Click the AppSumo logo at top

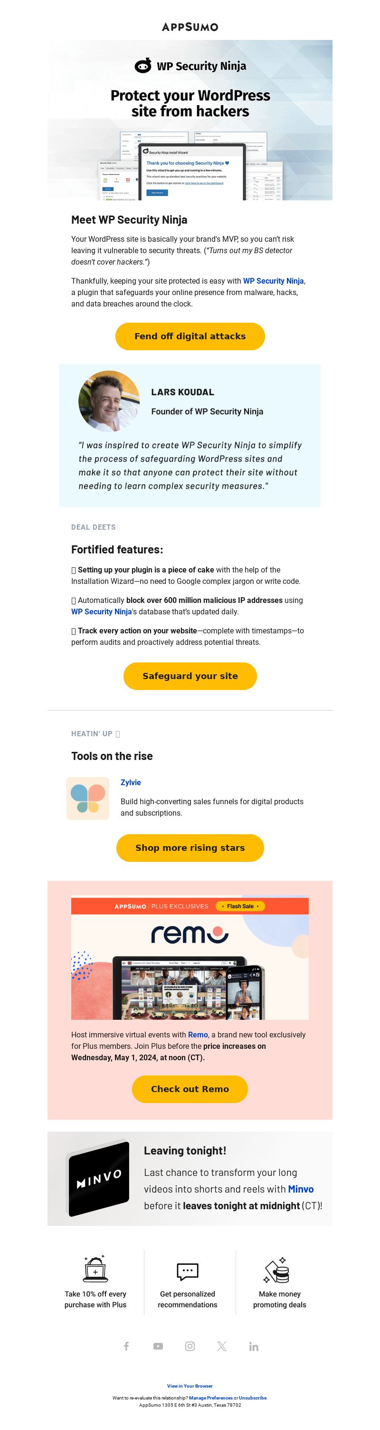[x=190, y=27]
